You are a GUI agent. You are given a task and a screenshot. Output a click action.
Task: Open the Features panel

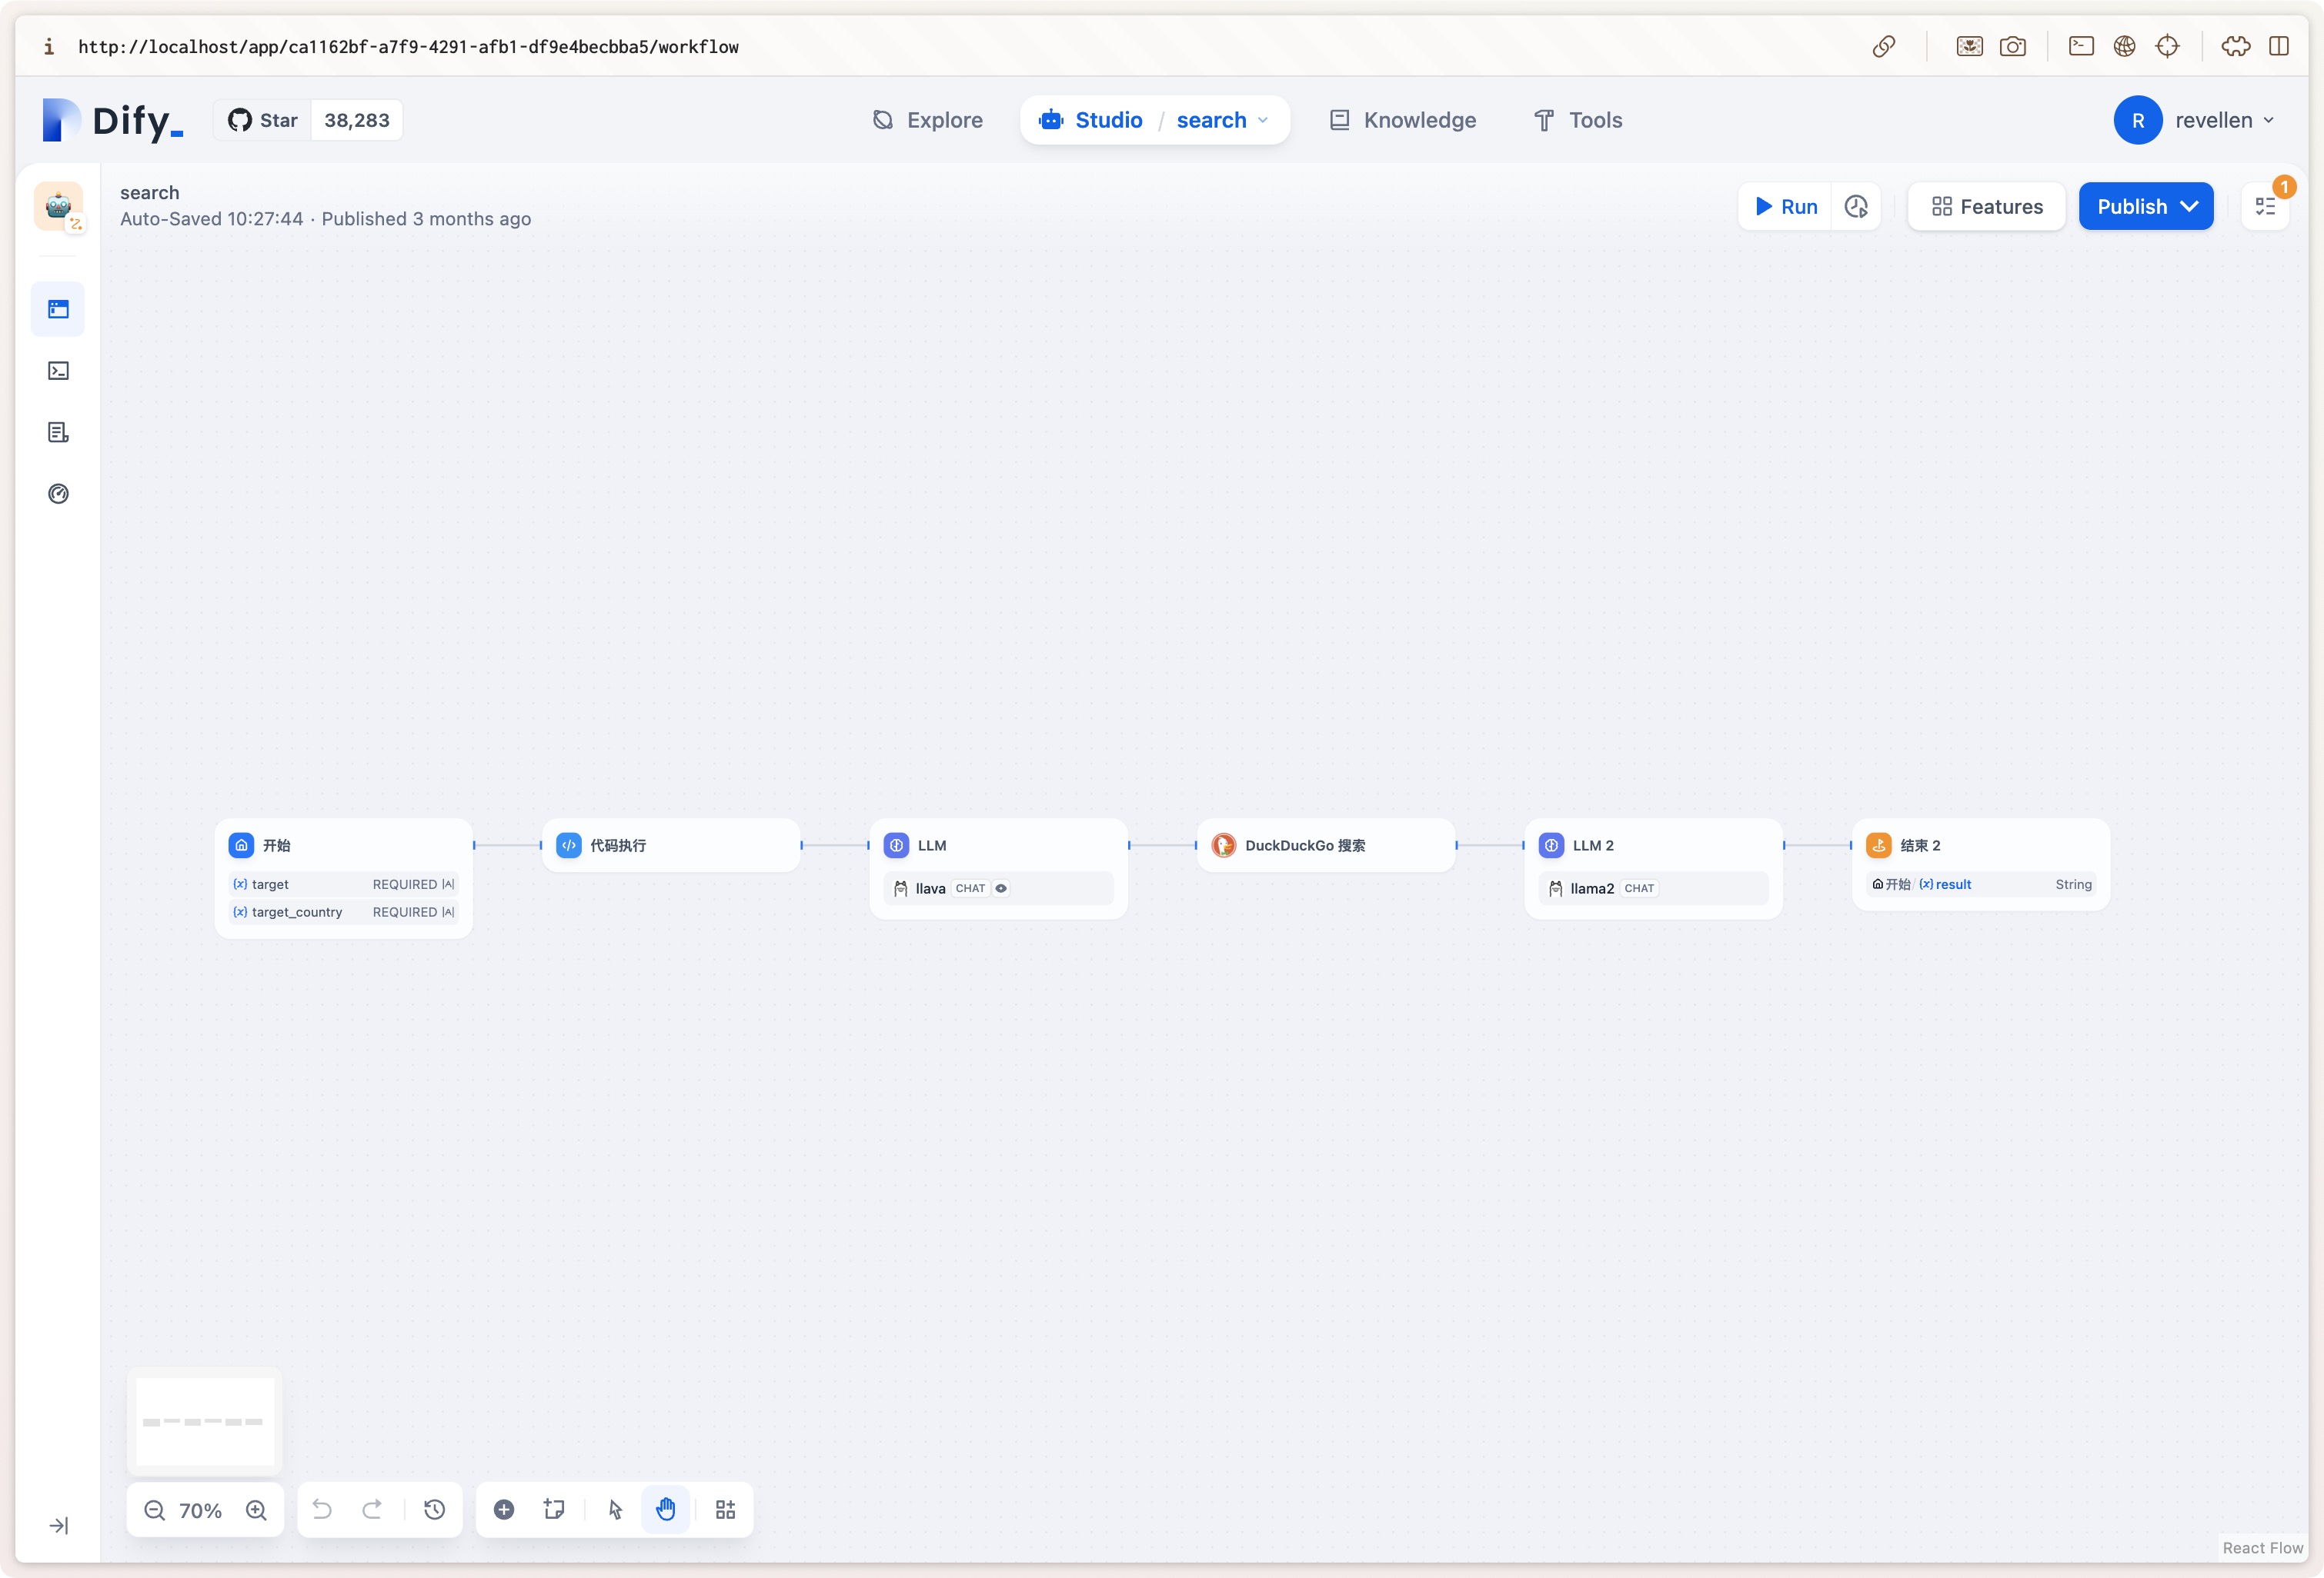1986,207
